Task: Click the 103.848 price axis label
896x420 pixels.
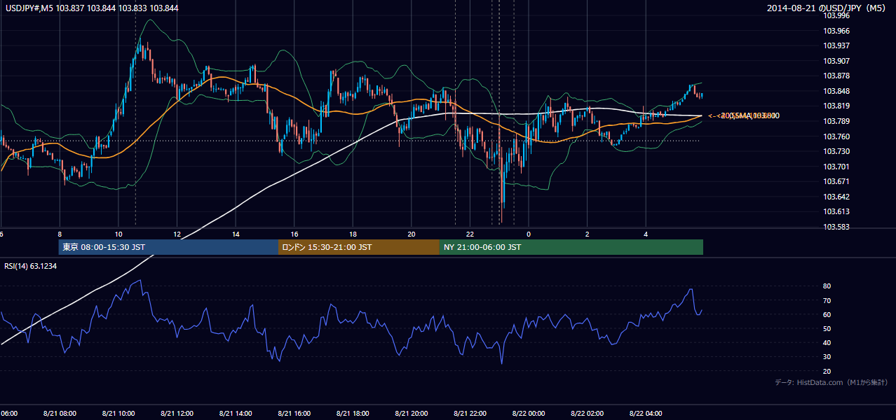Action: point(837,91)
